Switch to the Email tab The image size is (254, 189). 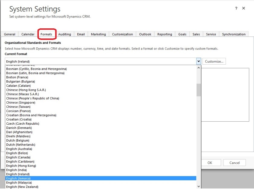pos(81,34)
